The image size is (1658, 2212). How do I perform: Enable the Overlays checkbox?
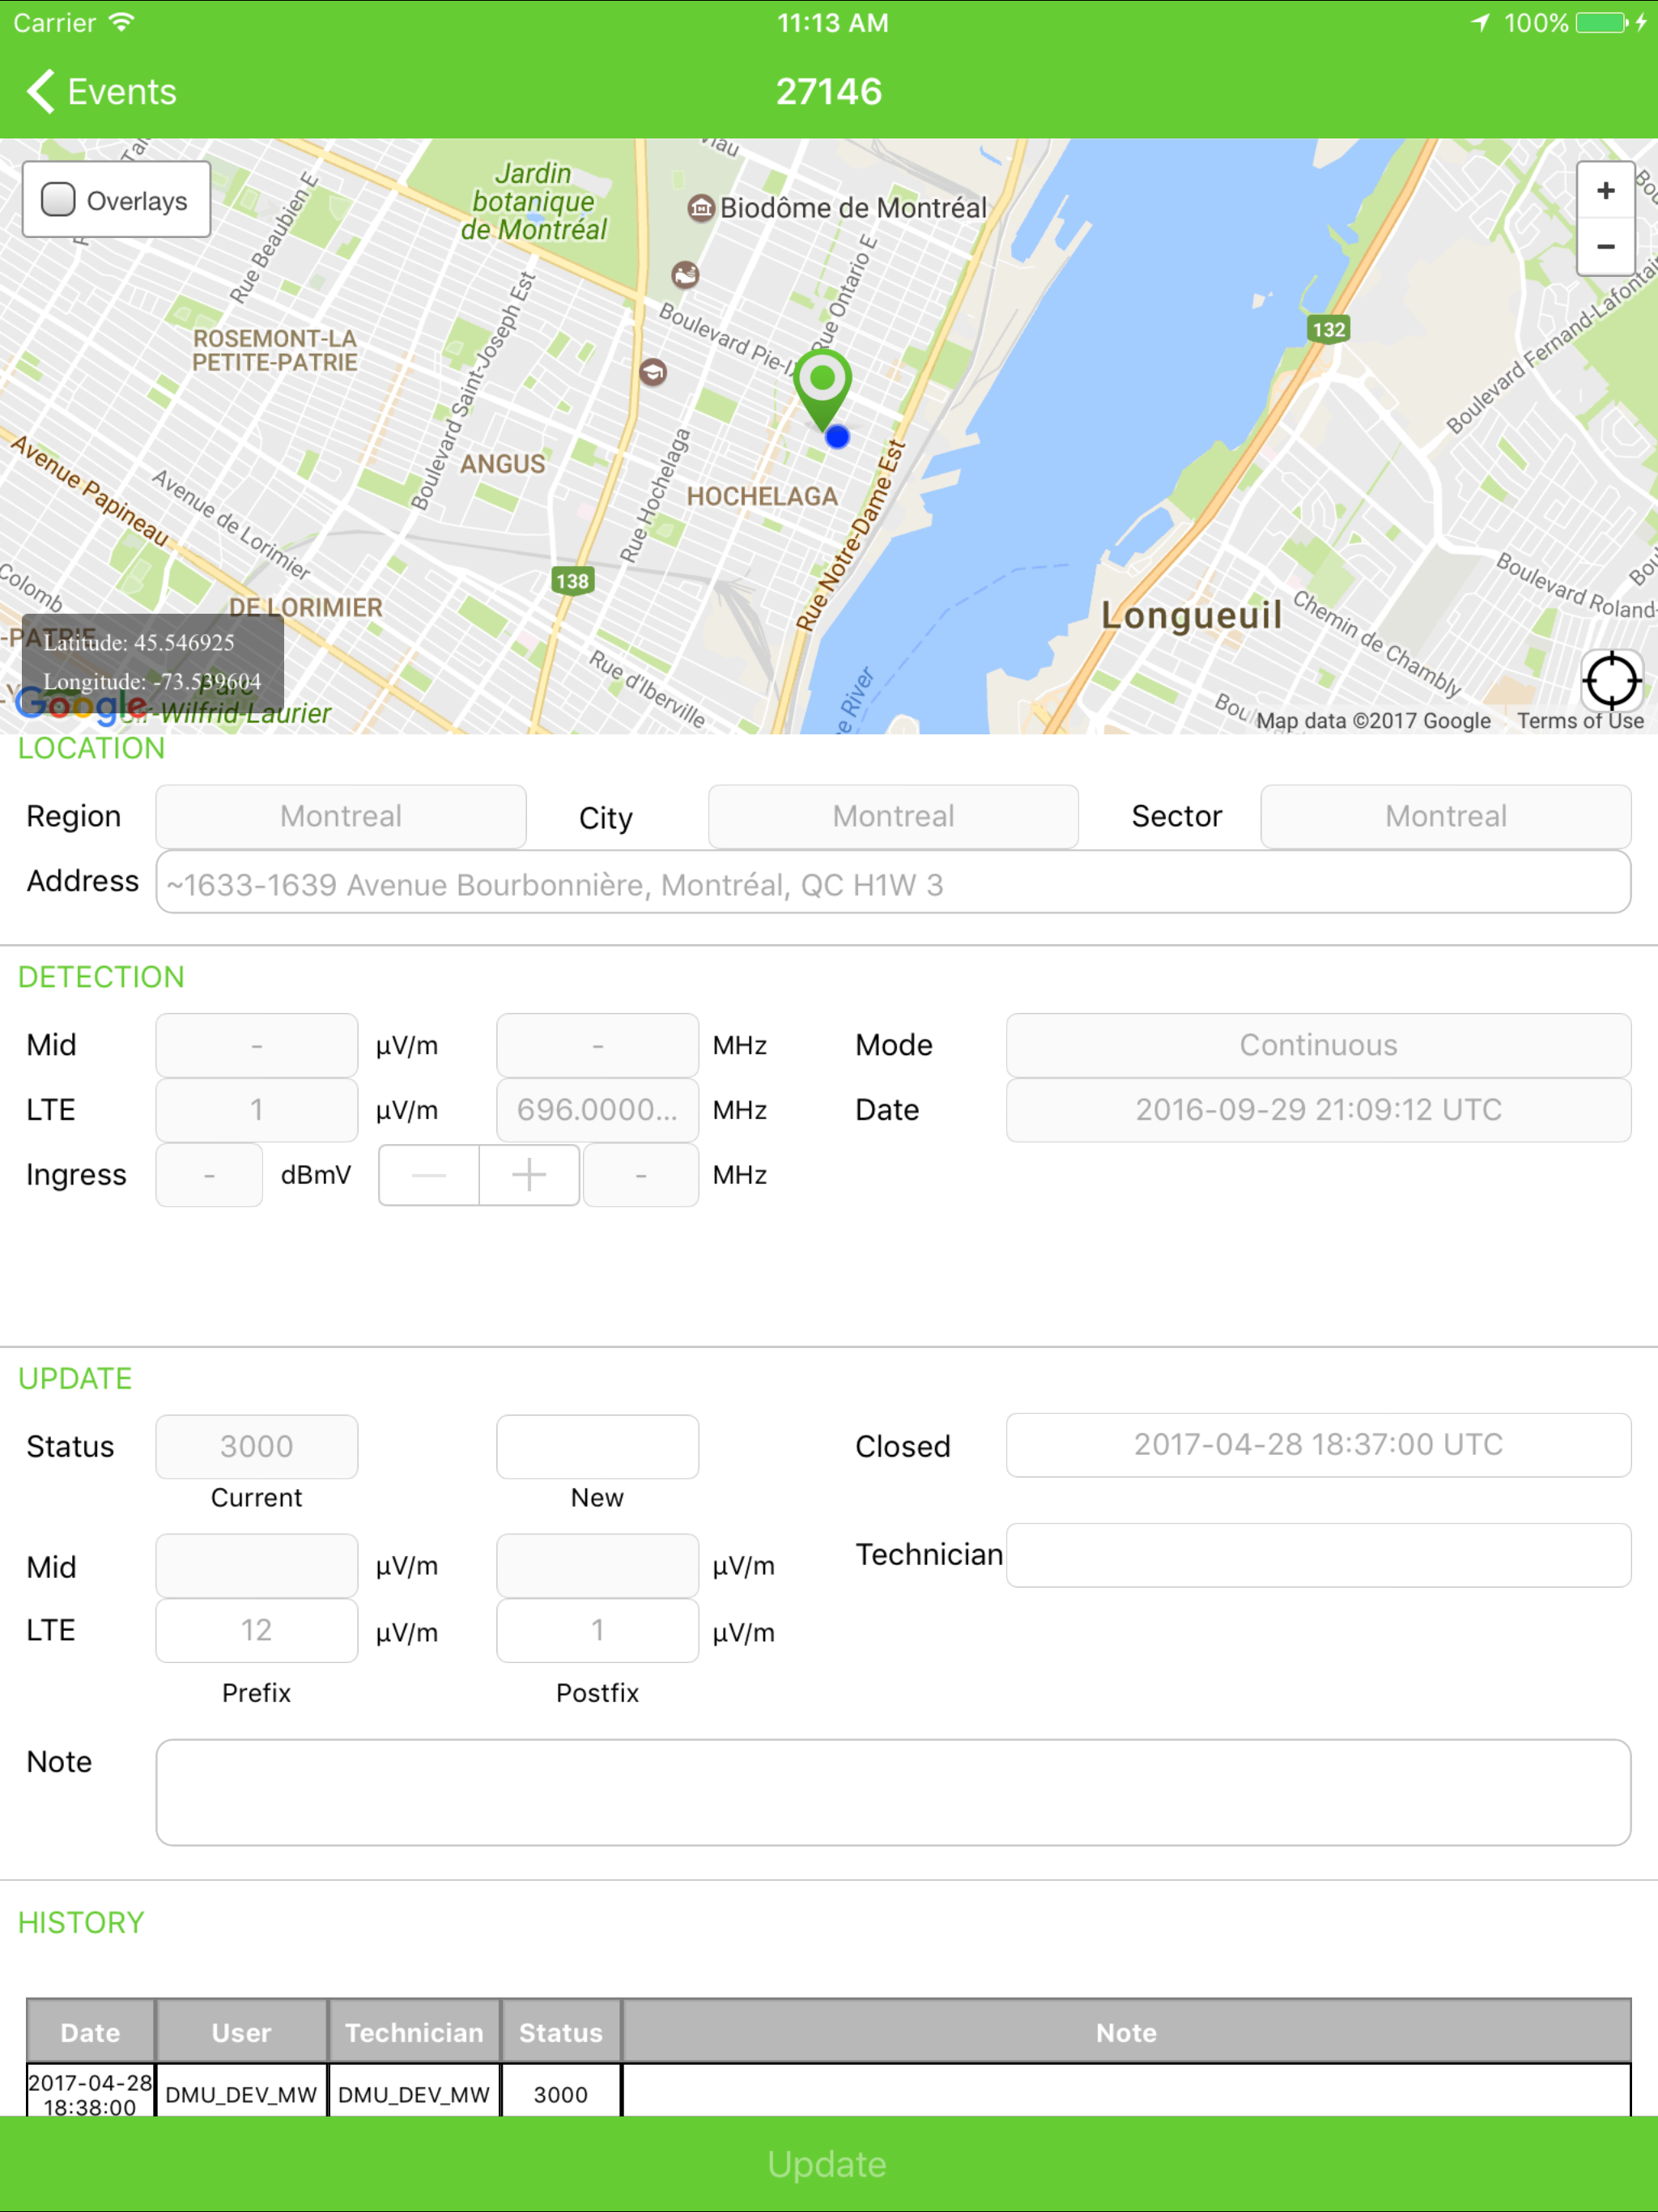pyautogui.click(x=58, y=200)
